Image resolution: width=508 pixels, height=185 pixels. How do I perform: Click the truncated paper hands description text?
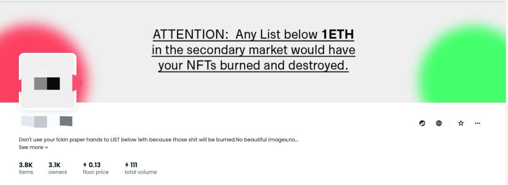click(x=159, y=140)
